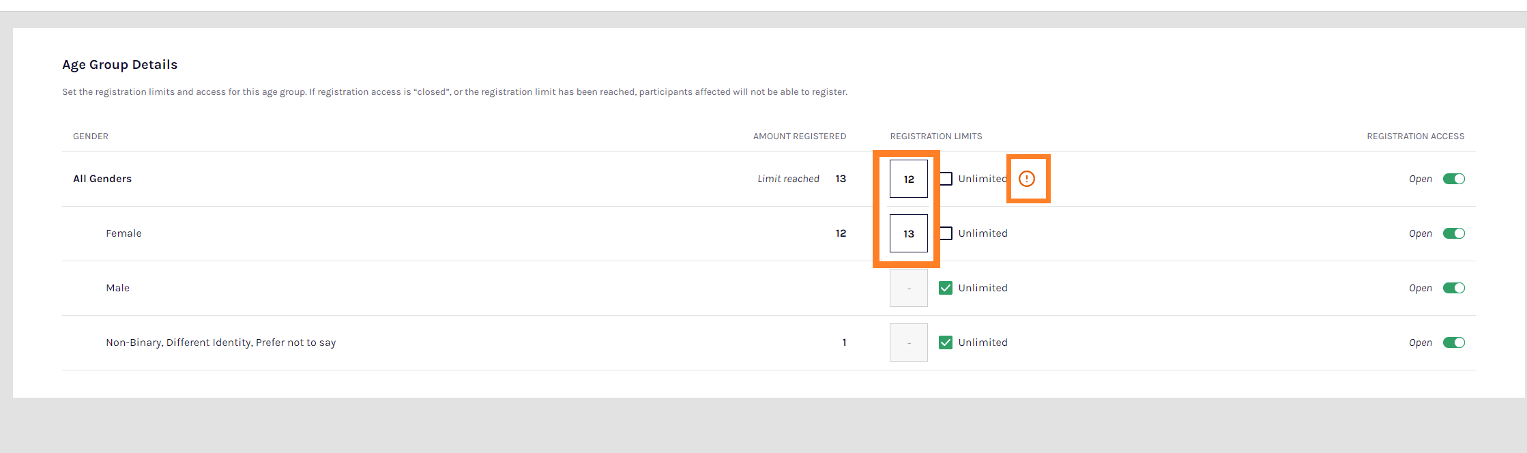Uncheck Unlimited for Non-Binary row
This screenshot has height=453, width=1527.
tap(946, 342)
